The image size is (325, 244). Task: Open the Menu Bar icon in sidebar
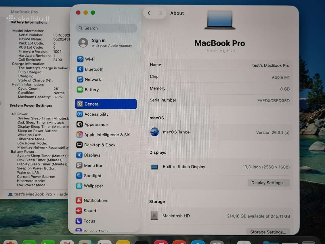(79, 165)
